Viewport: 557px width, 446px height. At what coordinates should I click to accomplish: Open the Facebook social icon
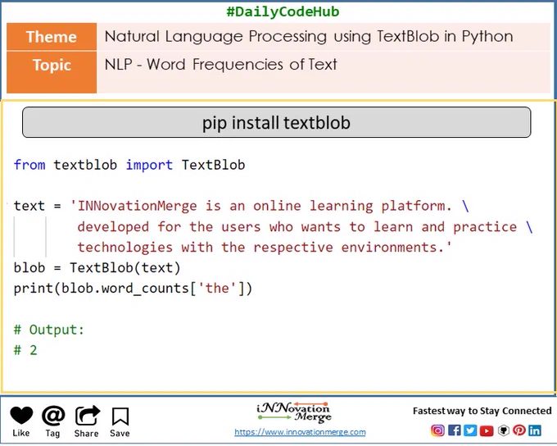coord(455,430)
